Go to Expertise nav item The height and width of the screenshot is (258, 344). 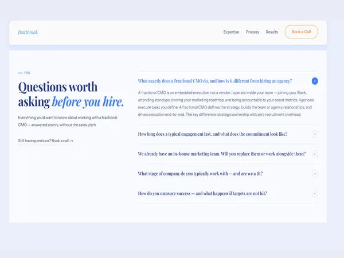pos(231,32)
